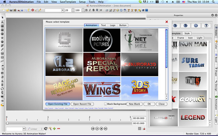
Task: Click the timeline position slider handle
Action: click(x=7, y=123)
